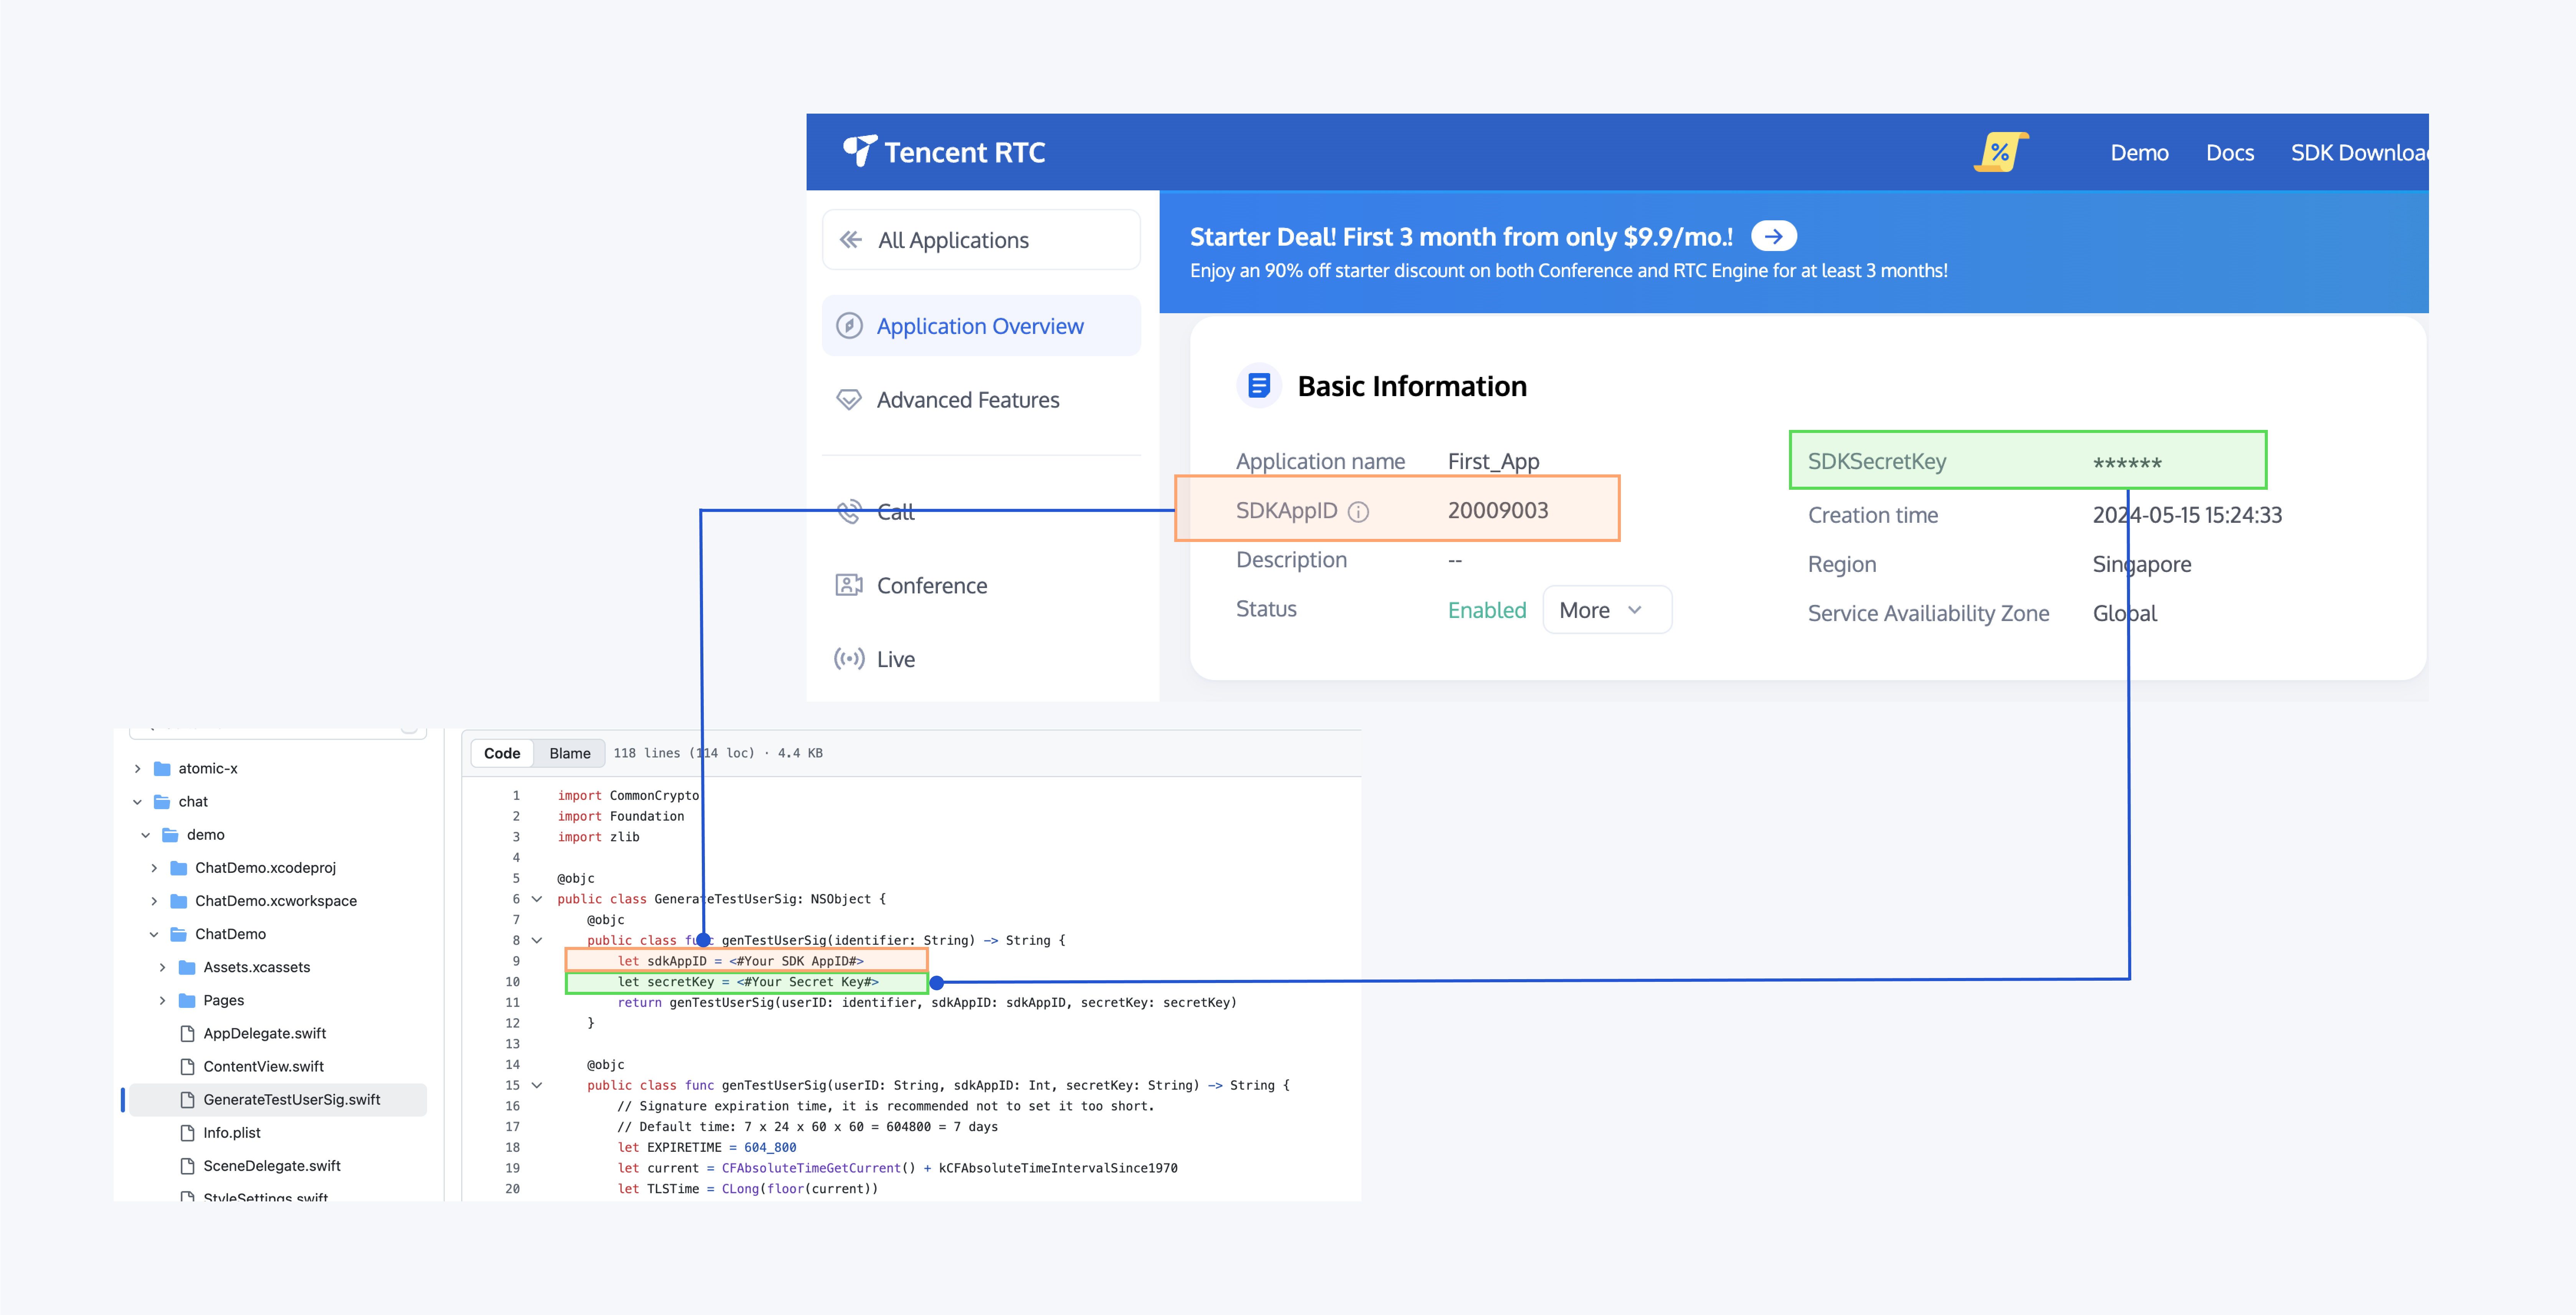
Task: Expand the atomic-x folder
Action: point(137,769)
